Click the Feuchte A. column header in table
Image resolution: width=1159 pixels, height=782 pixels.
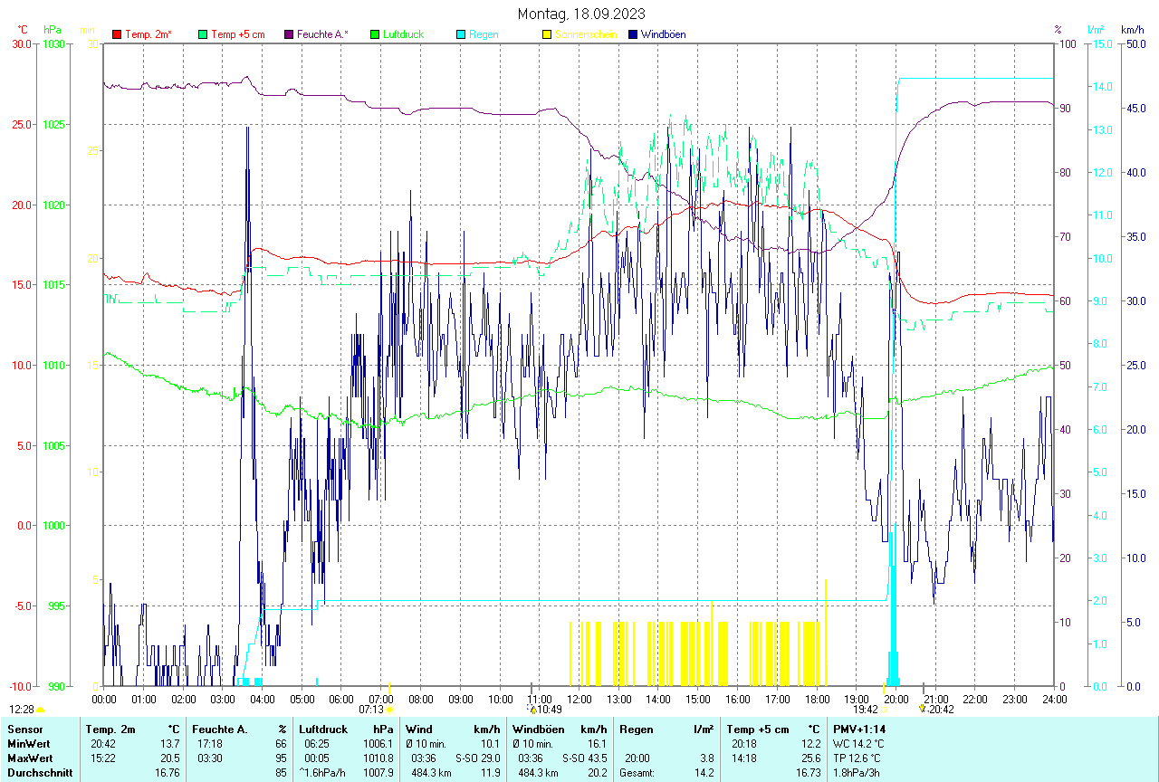point(220,729)
